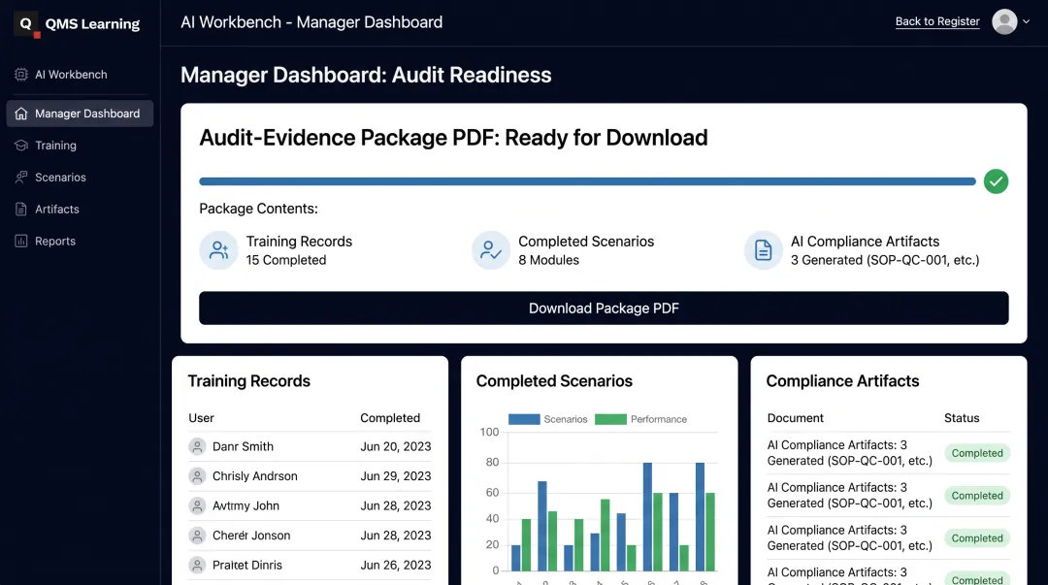Open AI Workbench in sidebar

pyautogui.click(x=80, y=74)
